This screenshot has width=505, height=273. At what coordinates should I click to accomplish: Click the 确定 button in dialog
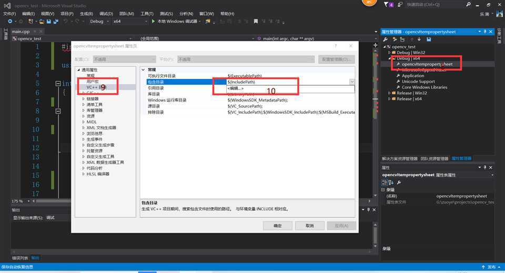tap(277, 226)
